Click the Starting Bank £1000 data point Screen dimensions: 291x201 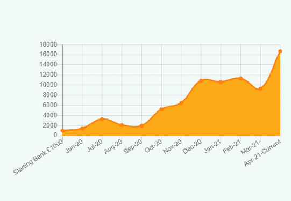click(63, 131)
